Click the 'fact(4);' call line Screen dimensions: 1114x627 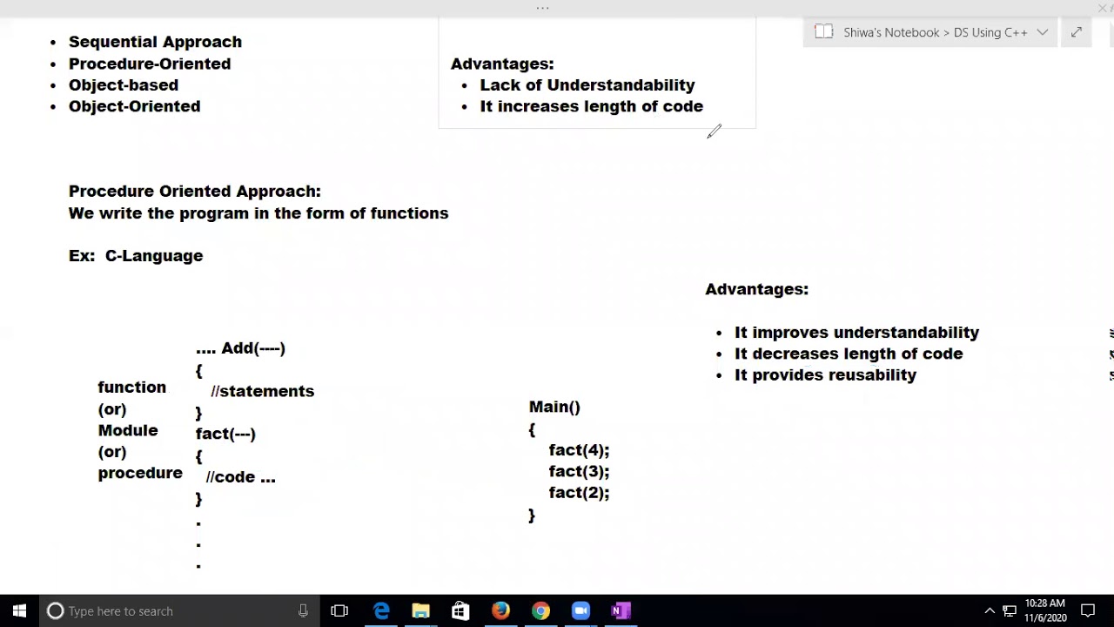tap(579, 449)
